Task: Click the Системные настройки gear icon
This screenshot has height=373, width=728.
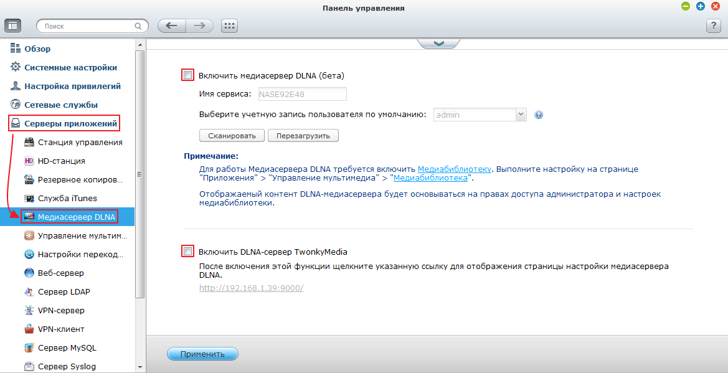Action: (16, 67)
